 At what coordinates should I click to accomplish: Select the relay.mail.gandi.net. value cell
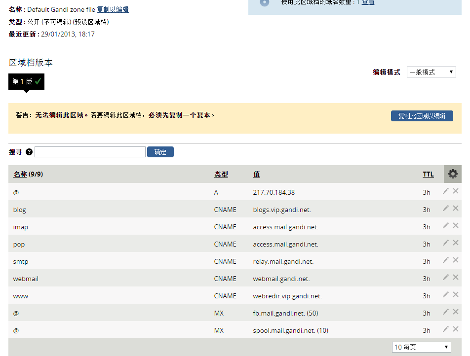(x=283, y=261)
